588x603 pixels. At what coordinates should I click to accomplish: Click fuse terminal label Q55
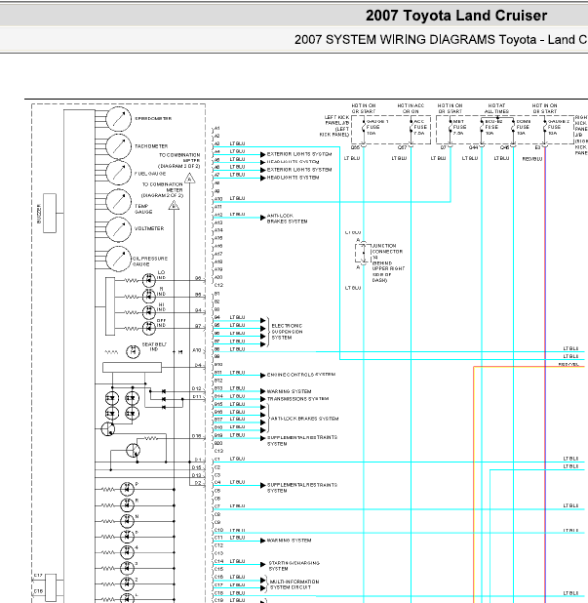click(x=355, y=147)
